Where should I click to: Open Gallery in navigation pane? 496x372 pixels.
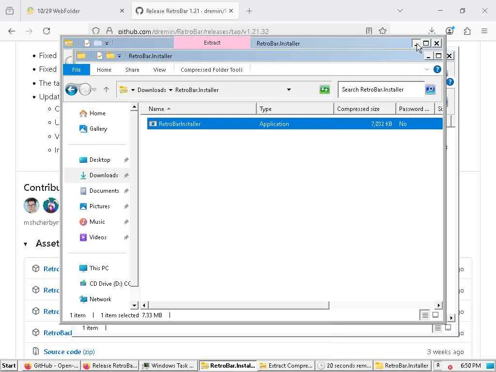[98, 129]
